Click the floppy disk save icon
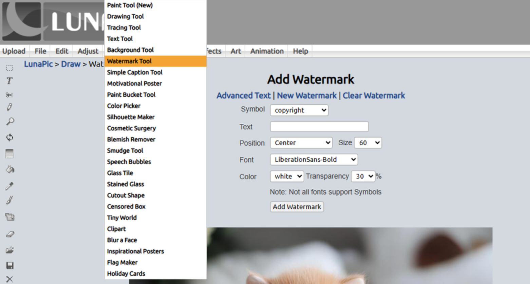The image size is (530, 284). [x=10, y=265]
